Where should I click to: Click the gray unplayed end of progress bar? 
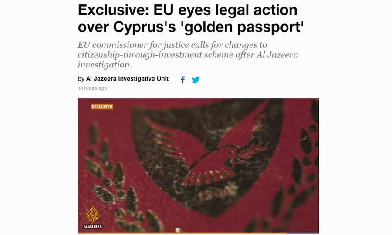(303, 234)
